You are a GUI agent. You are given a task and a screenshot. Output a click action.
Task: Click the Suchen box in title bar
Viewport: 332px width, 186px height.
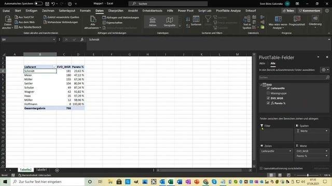coord(168,4)
